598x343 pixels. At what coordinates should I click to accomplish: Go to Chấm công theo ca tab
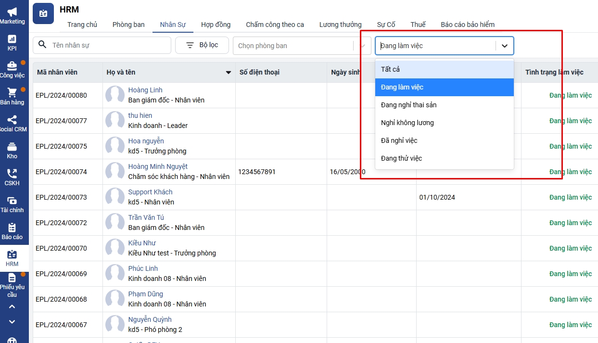[x=275, y=25]
